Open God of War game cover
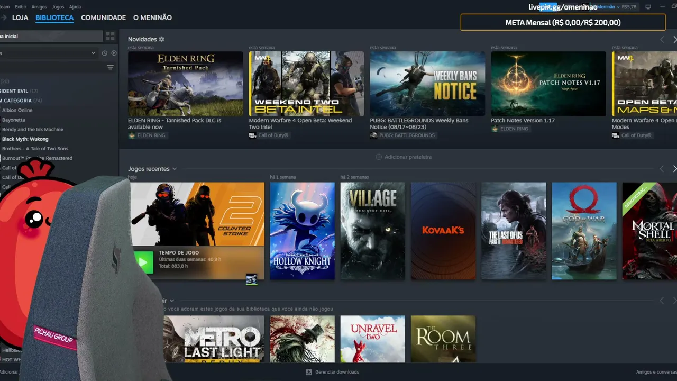This screenshot has height=381, width=677. tap(584, 231)
